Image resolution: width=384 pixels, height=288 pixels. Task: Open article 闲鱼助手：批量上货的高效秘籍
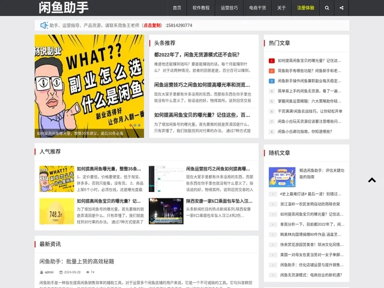(x=77, y=261)
